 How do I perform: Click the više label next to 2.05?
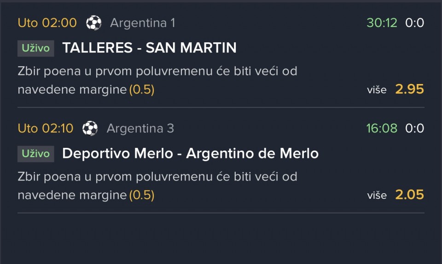pyautogui.click(x=377, y=196)
